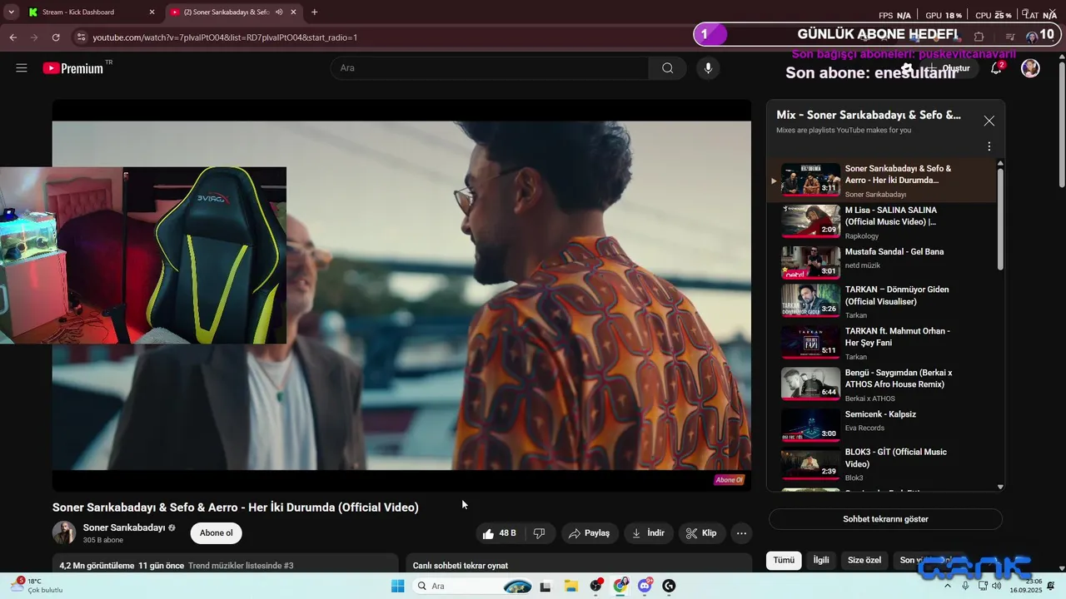Click the search magnifier button
The image size is (1066, 599).
click(667, 68)
